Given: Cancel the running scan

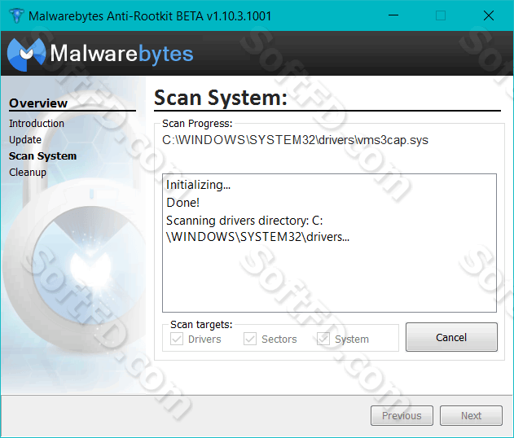Looking at the screenshot, I should (x=451, y=337).
